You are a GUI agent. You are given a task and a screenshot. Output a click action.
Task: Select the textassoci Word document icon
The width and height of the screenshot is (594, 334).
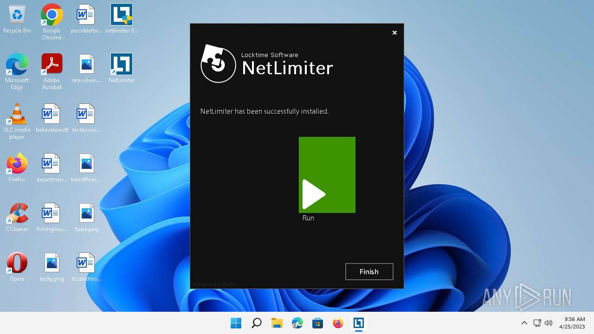coord(86,119)
